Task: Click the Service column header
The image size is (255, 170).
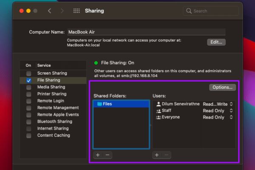Action: tap(44, 65)
